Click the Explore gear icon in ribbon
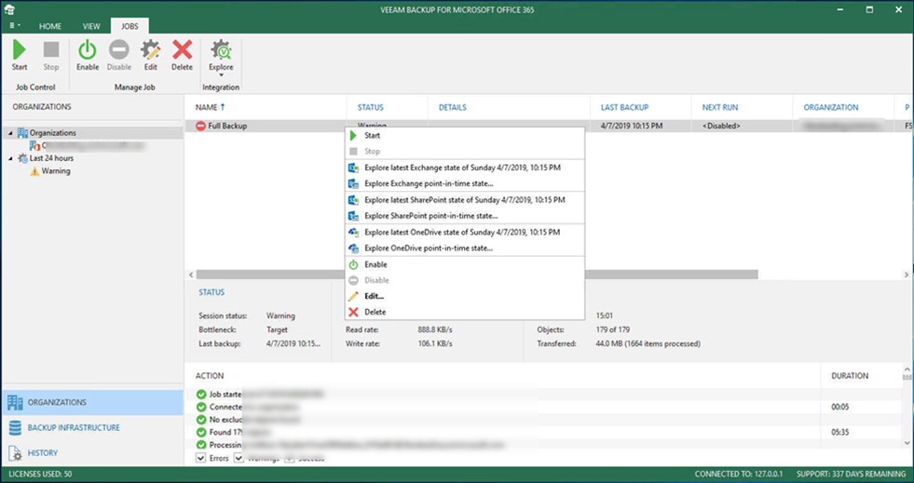The width and height of the screenshot is (914, 483). [221, 50]
